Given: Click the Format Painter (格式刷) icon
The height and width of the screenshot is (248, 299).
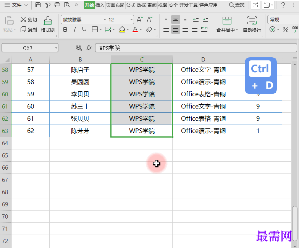Looking at the screenshot, I should point(47,21).
